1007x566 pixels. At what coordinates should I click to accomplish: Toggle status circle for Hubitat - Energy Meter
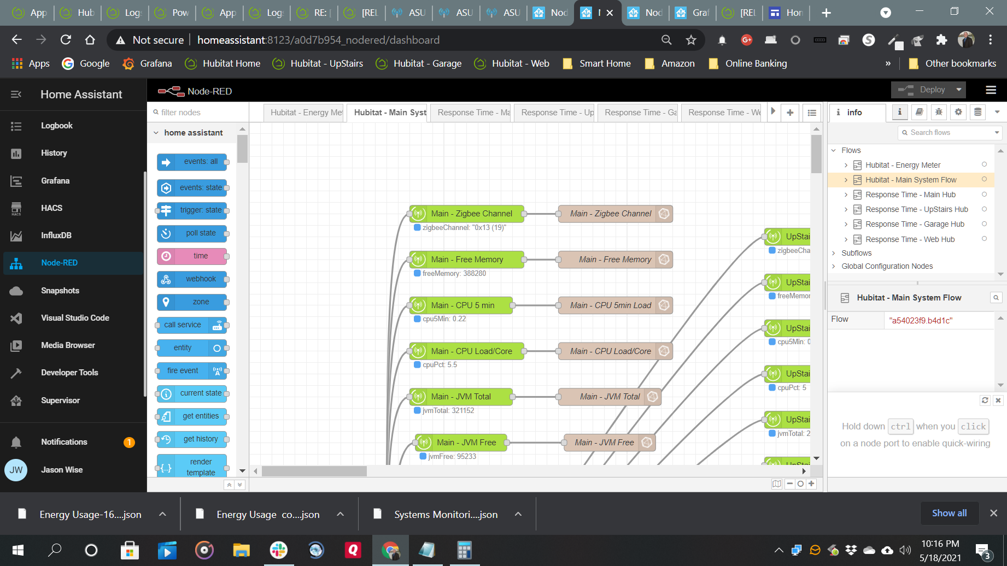[984, 164]
